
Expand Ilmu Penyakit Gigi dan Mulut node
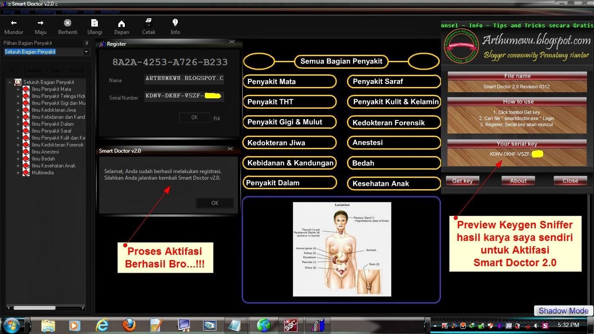(x=18, y=103)
